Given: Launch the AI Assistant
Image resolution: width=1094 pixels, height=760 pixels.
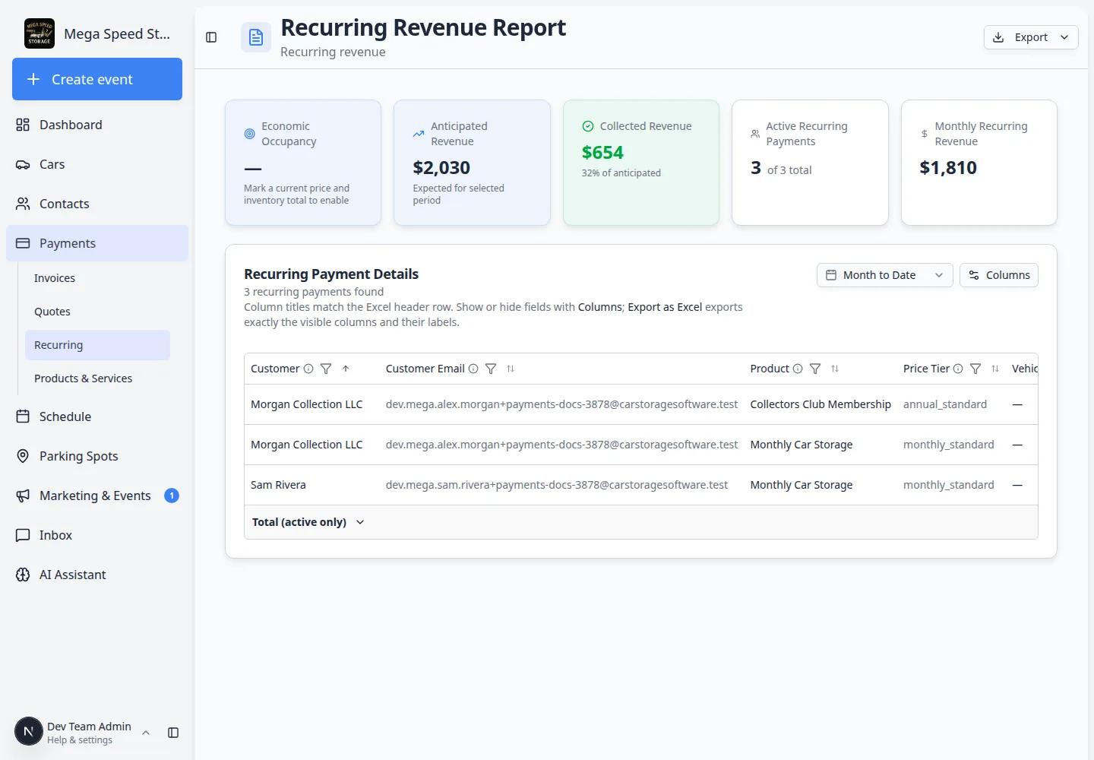Looking at the screenshot, I should (97, 575).
